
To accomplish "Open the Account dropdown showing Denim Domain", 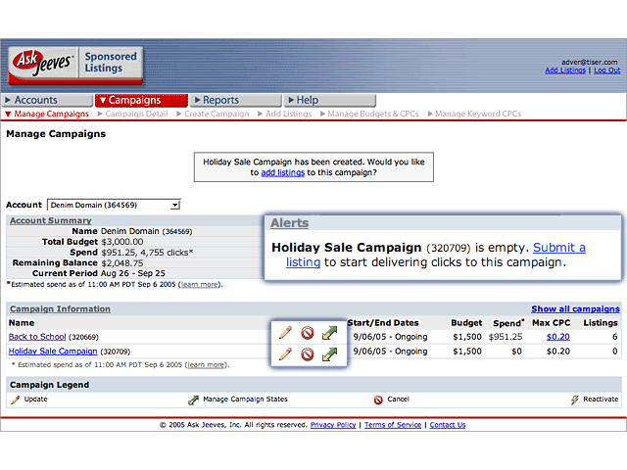I will [114, 205].
